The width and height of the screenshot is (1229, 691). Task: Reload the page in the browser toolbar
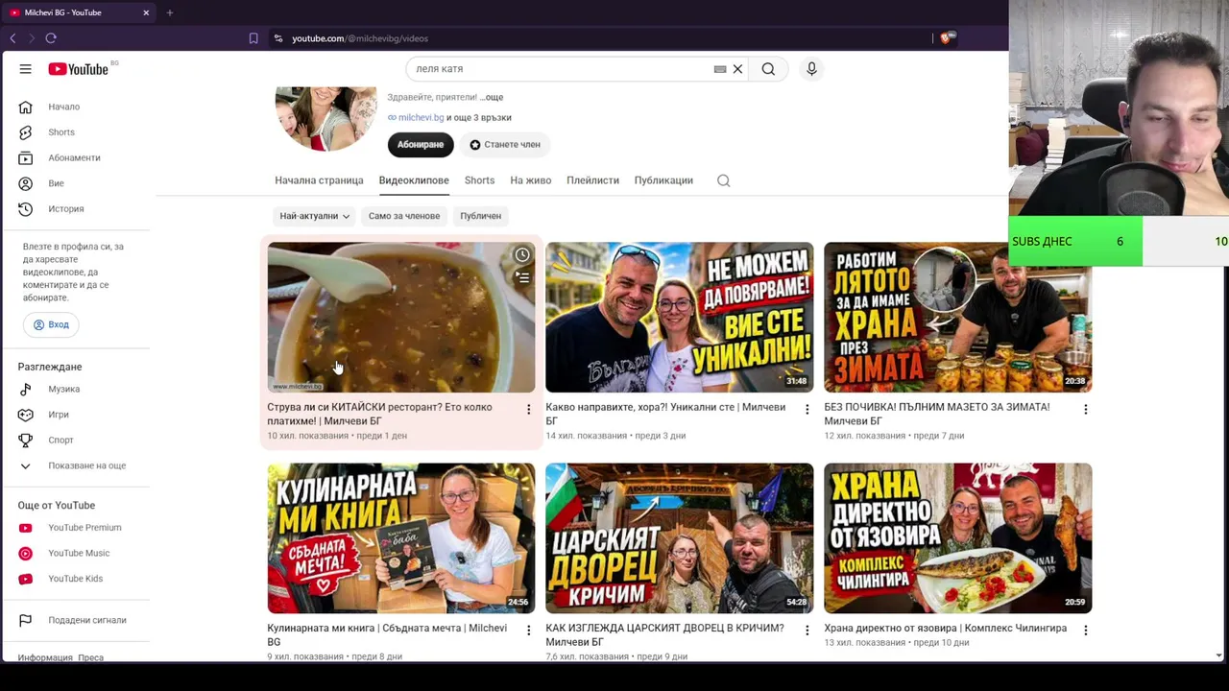(51, 38)
